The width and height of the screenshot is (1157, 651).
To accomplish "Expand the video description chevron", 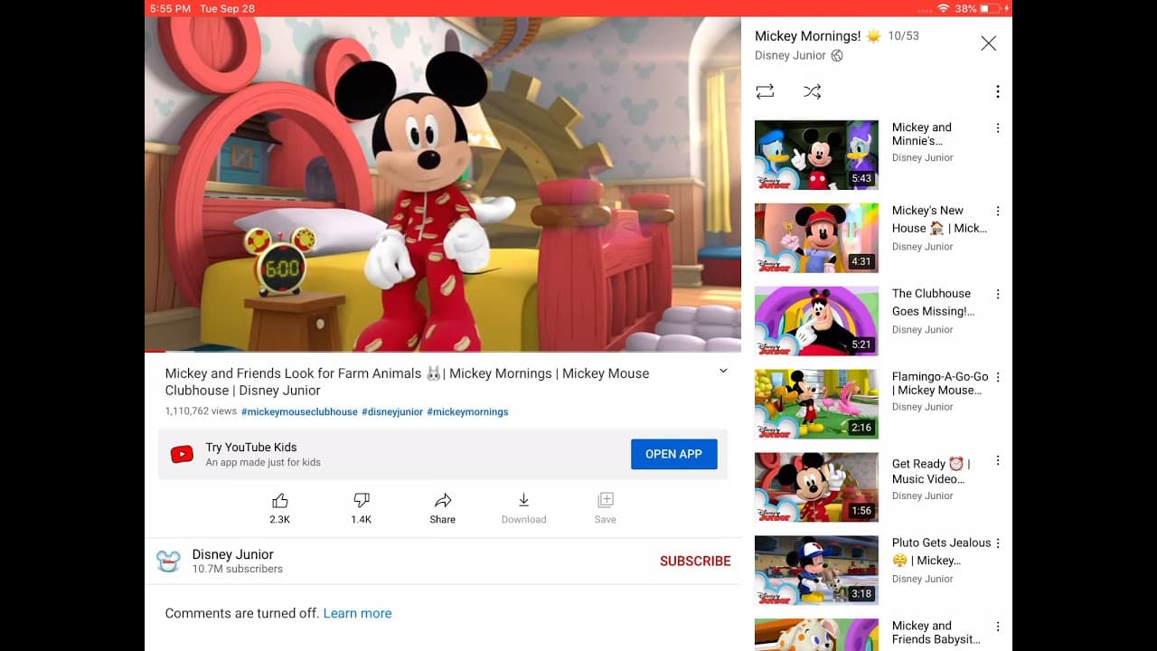I will click(723, 371).
